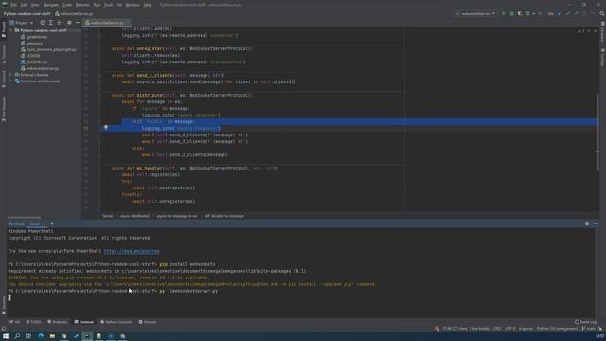
Task: Click the collapse all icon in Project panel
Action: coord(59,23)
